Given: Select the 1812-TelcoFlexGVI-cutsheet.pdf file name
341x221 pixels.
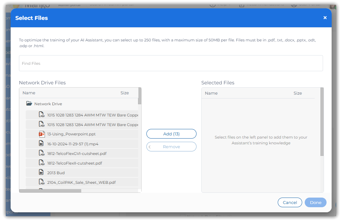Looking at the screenshot, I should point(77,154).
